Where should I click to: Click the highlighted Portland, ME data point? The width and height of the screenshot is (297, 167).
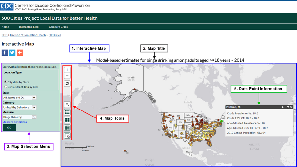pos(221,121)
